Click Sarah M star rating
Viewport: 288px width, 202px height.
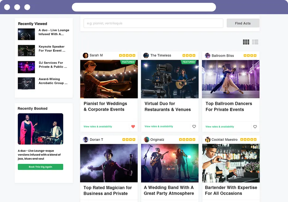pyautogui.click(x=127, y=55)
